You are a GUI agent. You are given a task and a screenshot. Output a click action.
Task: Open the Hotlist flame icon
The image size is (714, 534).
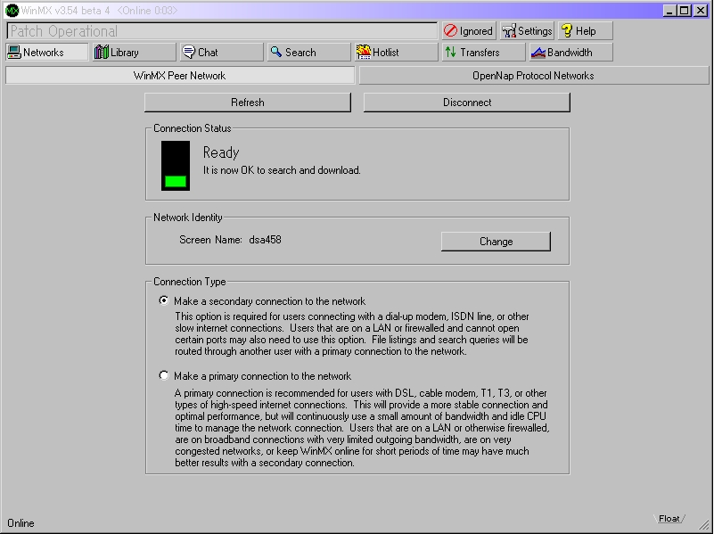(x=364, y=53)
